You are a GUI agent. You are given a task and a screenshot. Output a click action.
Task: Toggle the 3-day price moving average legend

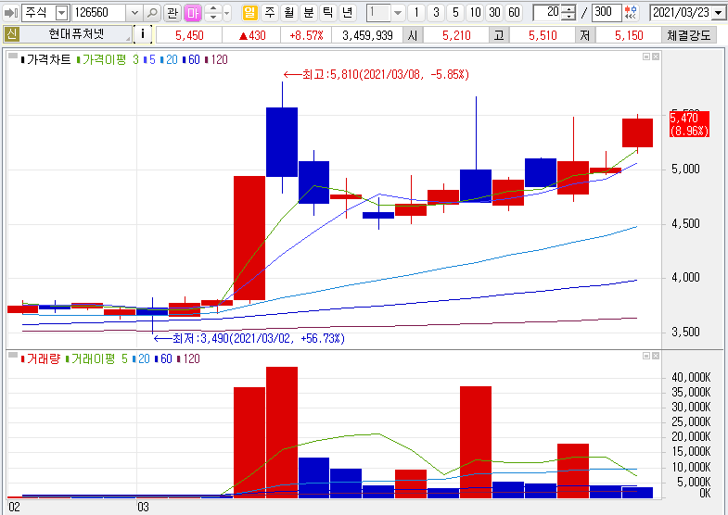point(135,59)
